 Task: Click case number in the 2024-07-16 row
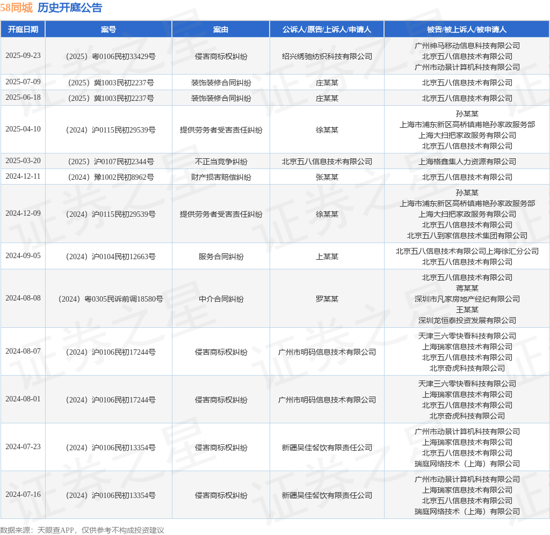111,495
